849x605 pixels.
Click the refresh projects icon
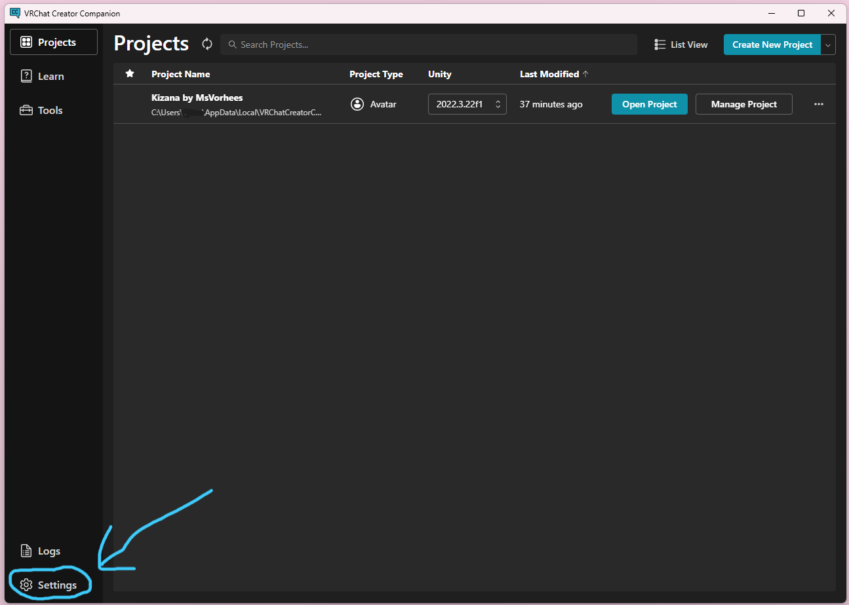coord(207,44)
